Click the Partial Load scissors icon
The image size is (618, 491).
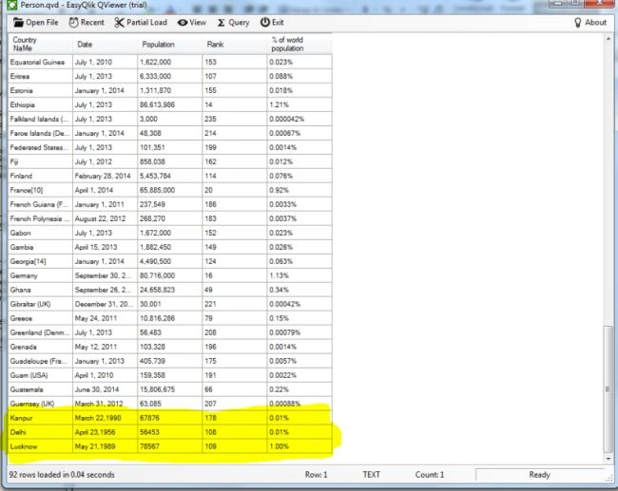click(x=119, y=23)
